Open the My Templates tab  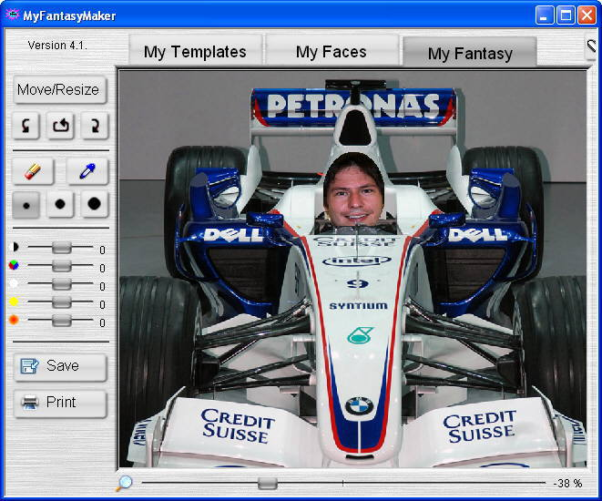[196, 51]
